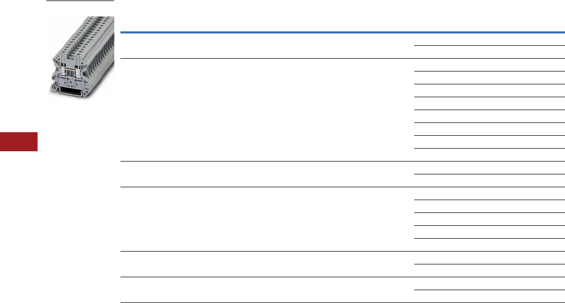Image resolution: width=565 pixels, height=303 pixels.
Task: Click the last right-column cell in the table
Action: point(488,296)
